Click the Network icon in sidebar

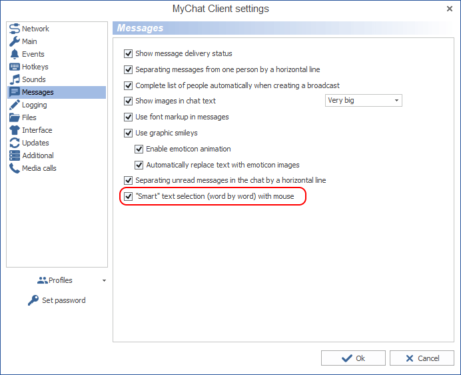[x=15, y=29]
